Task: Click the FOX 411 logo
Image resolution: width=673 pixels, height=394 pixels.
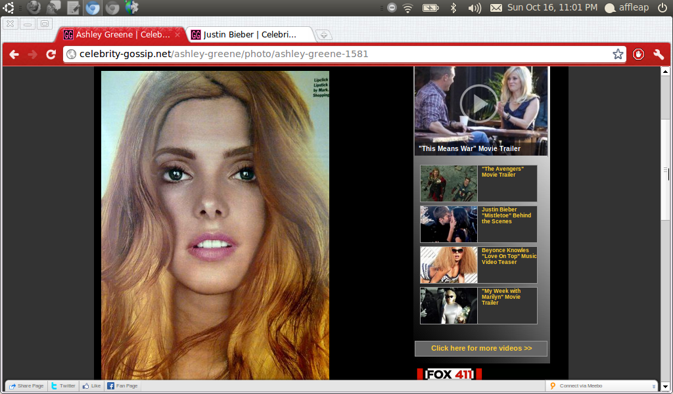Action: coord(450,374)
